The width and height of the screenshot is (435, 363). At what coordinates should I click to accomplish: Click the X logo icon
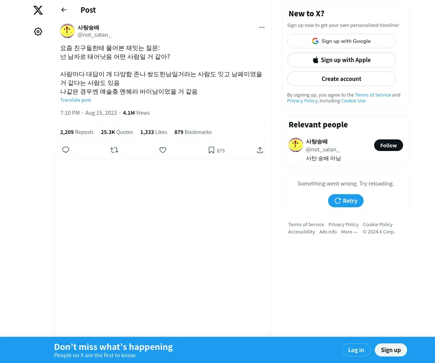38,10
